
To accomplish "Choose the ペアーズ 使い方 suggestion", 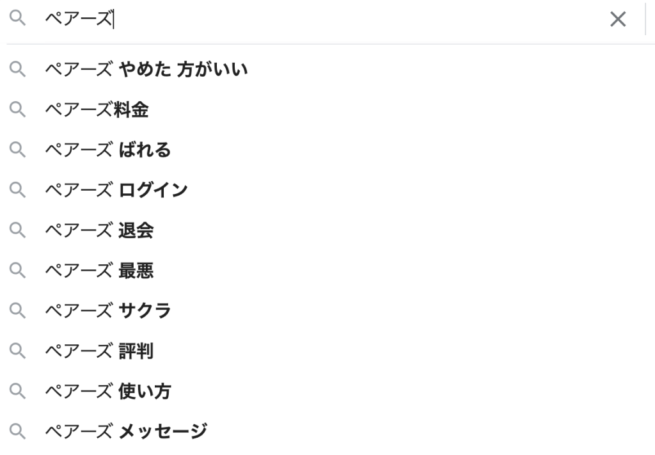I will point(107,391).
